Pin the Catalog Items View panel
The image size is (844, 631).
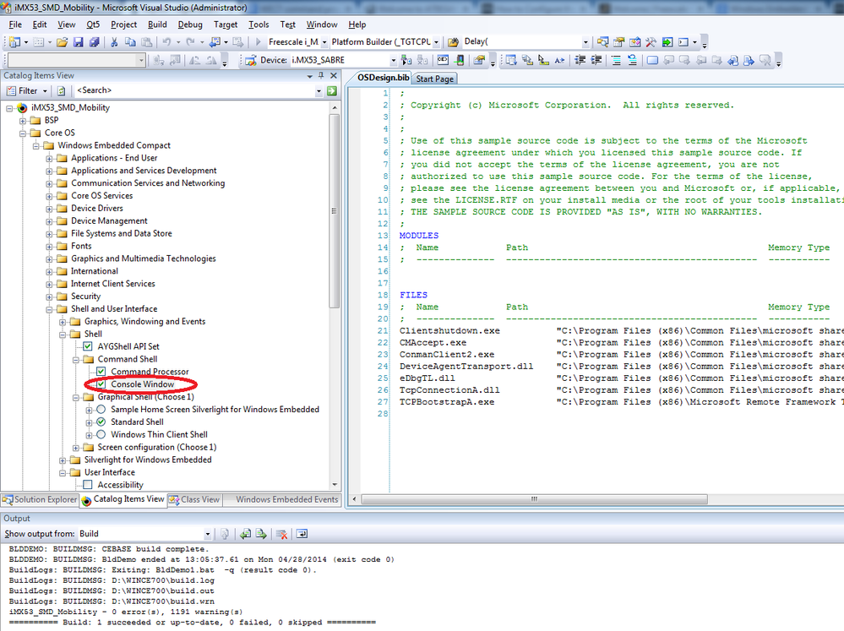pos(321,76)
